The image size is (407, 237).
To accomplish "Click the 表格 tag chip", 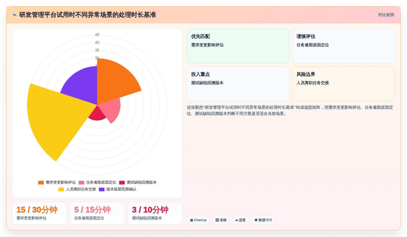I will click(x=221, y=220).
